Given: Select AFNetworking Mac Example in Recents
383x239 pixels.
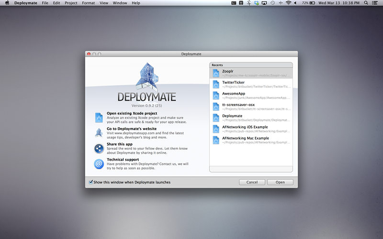Looking at the screenshot, I should [x=251, y=140].
